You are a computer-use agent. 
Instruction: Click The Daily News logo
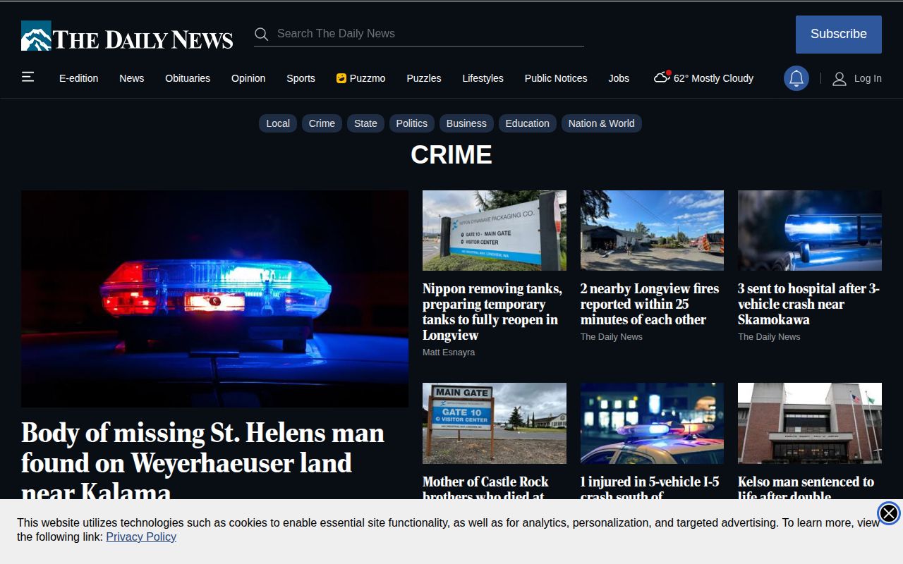click(x=127, y=36)
